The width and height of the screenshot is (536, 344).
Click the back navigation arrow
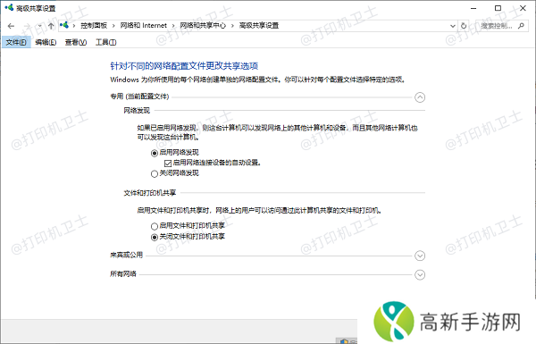(11, 26)
